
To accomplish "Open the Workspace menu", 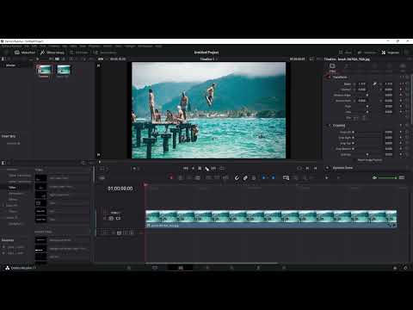I will [145, 46].
